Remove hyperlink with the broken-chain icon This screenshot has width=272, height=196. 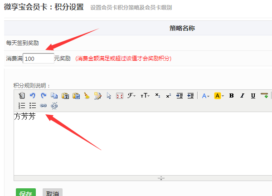(54, 106)
